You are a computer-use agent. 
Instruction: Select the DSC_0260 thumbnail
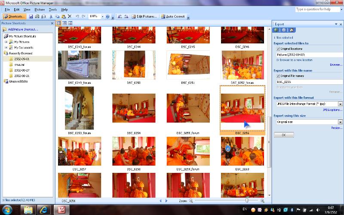coord(243,151)
